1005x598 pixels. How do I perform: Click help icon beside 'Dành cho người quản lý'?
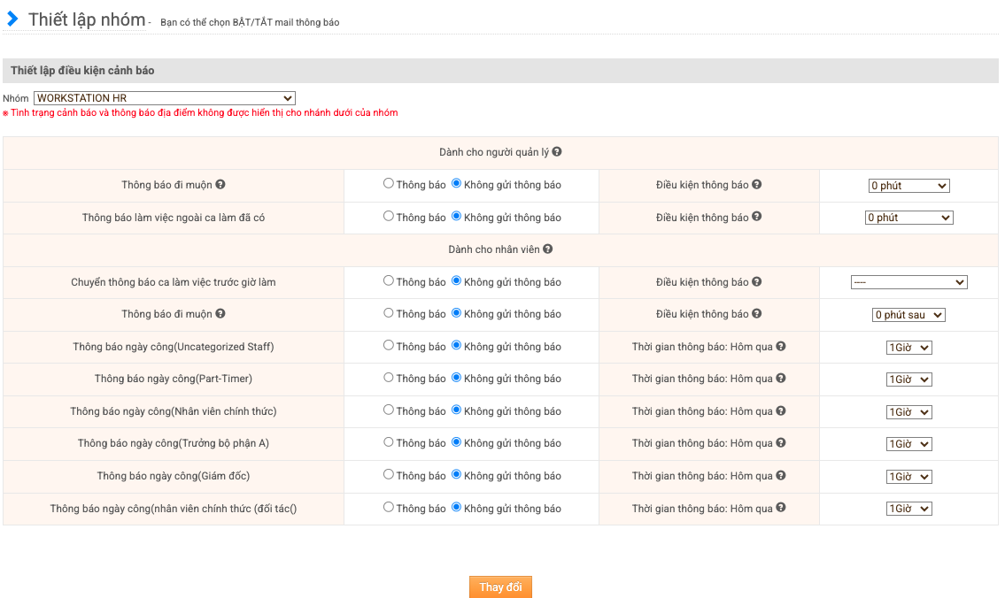pos(557,152)
